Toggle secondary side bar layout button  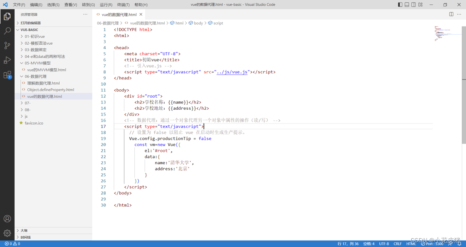click(414, 5)
